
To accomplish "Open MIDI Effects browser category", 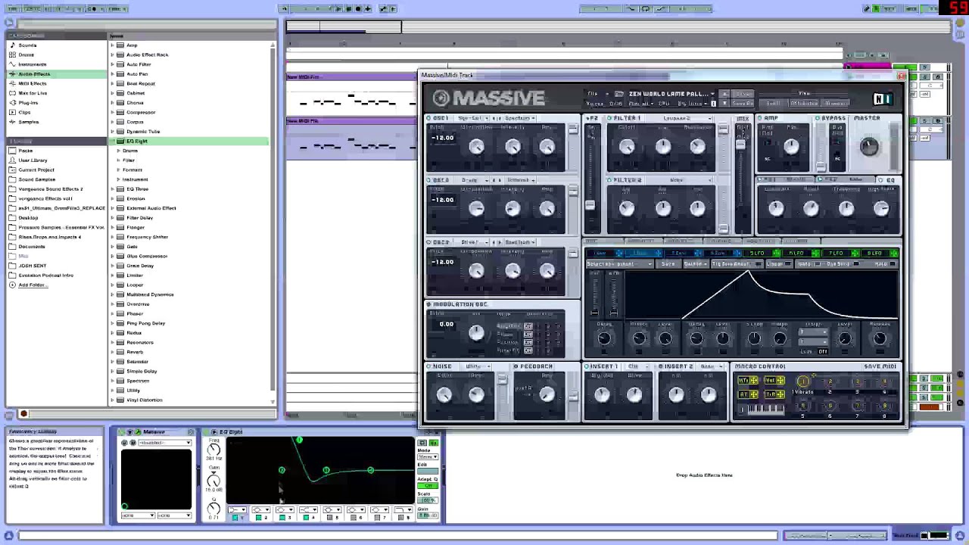I will coord(33,83).
